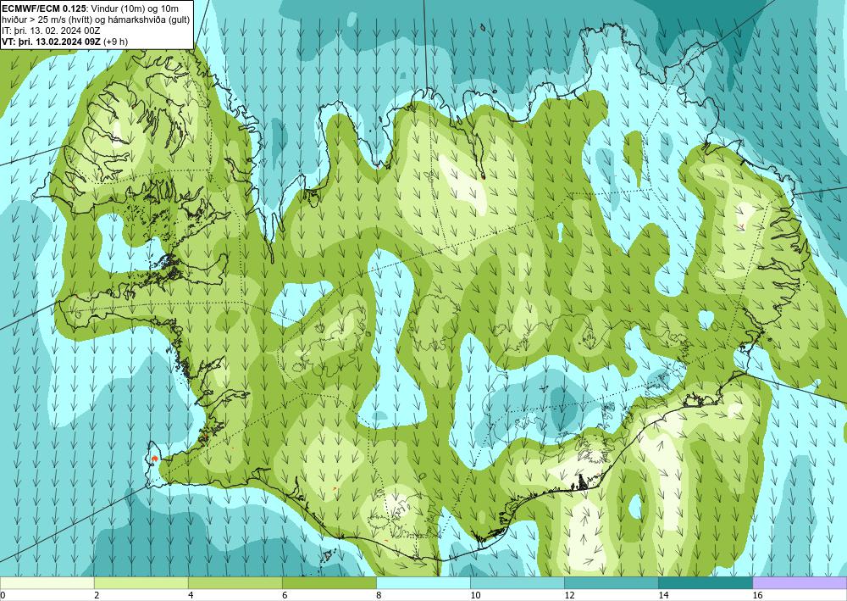Click the "IT: þri. 13. 02. 2024 00Z" line
Image resolution: width=847 pixels, height=601 pixels.
click(x=51, y=31)
